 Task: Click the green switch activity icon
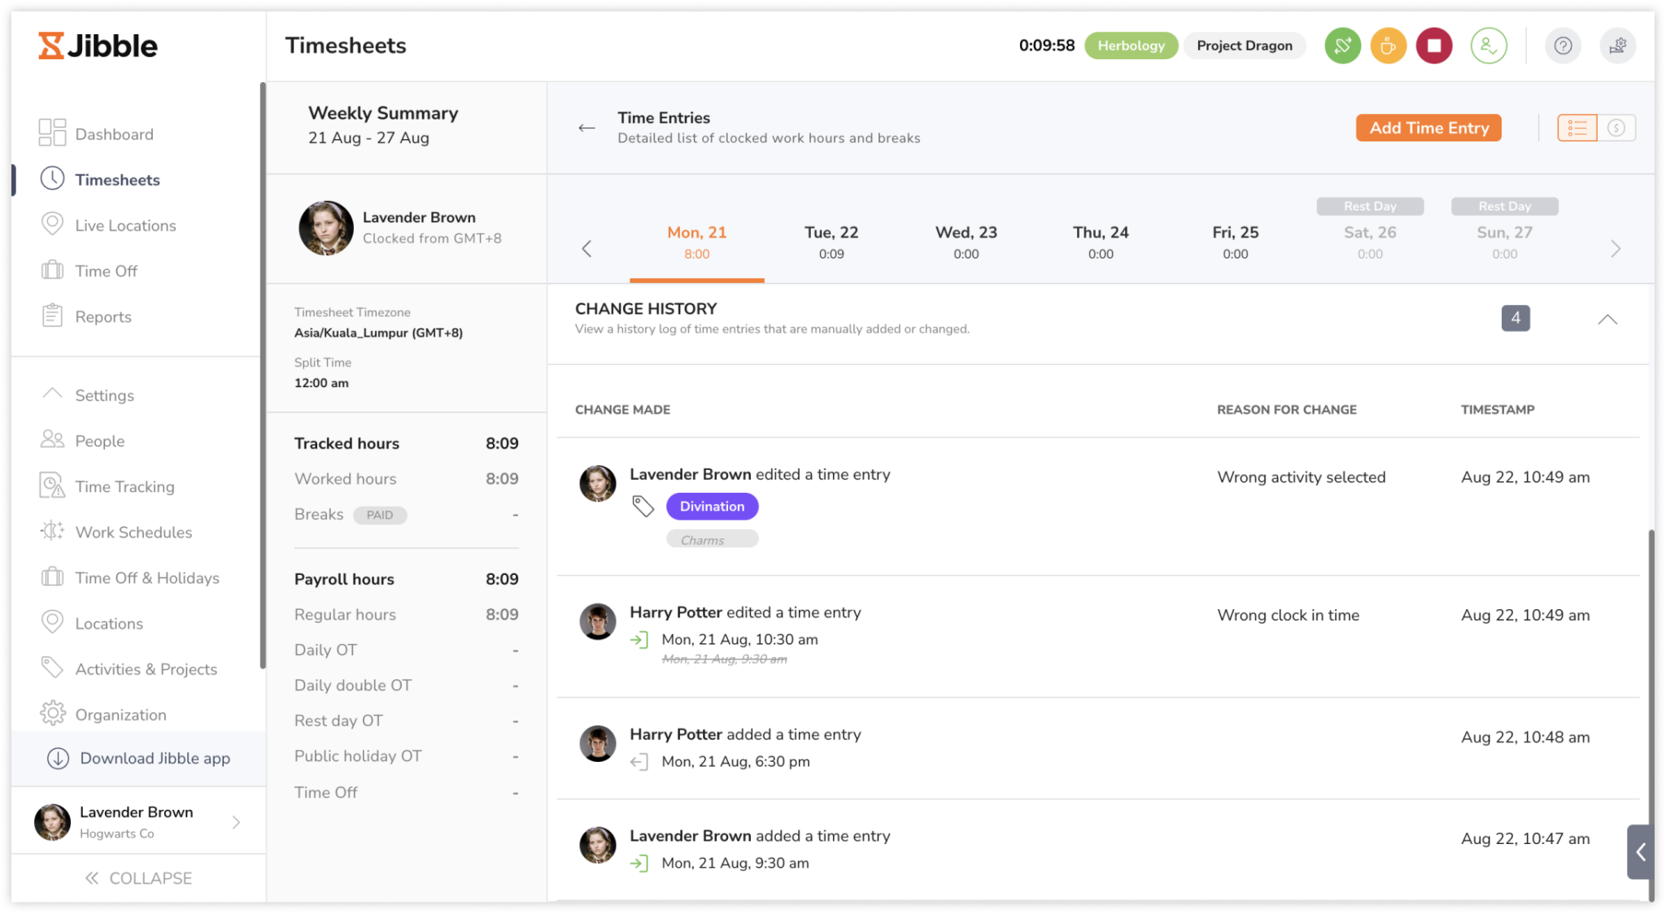click(x=1342, y=46)
